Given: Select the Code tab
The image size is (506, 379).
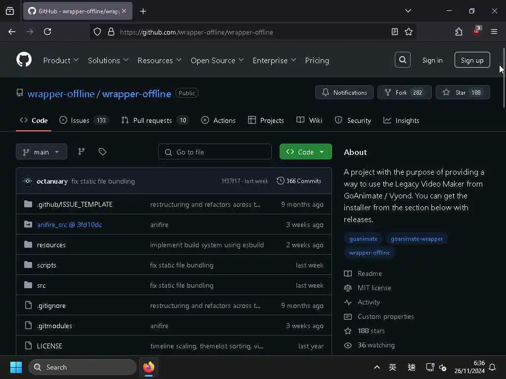Looking at the screenshot, I should pos(34,120).
